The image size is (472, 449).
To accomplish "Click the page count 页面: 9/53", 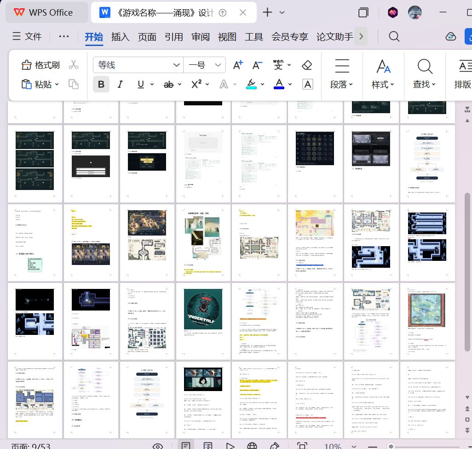I will click(x=31, y=446).
